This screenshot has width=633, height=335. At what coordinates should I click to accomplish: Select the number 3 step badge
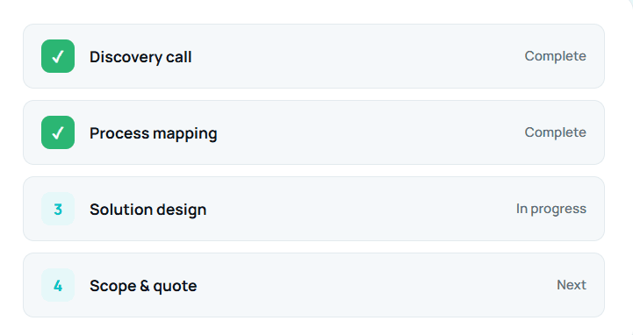(58, 209)
